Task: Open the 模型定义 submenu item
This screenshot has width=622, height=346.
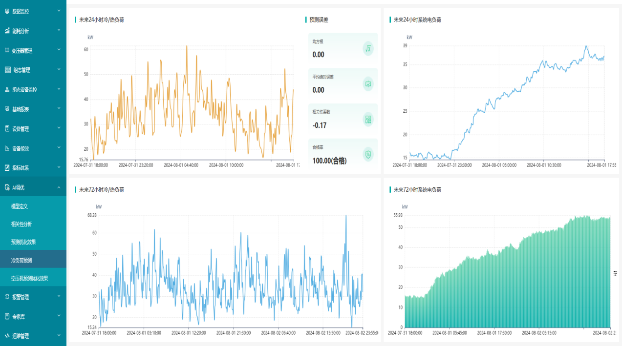Action: pos(20,206)
